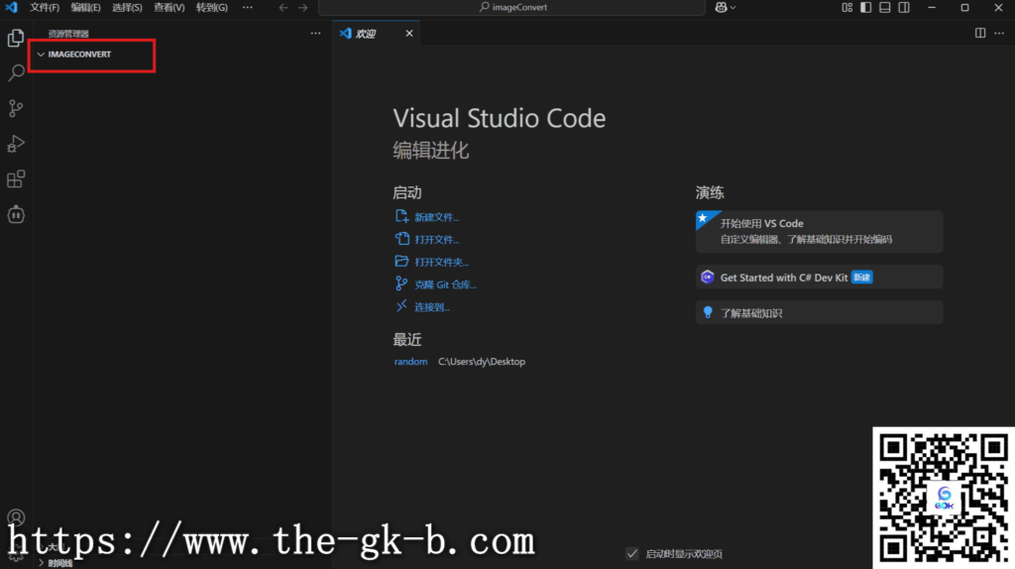Open recent folder random
This screenshot has height=569, width=1015.
click(x=410, y=361)
